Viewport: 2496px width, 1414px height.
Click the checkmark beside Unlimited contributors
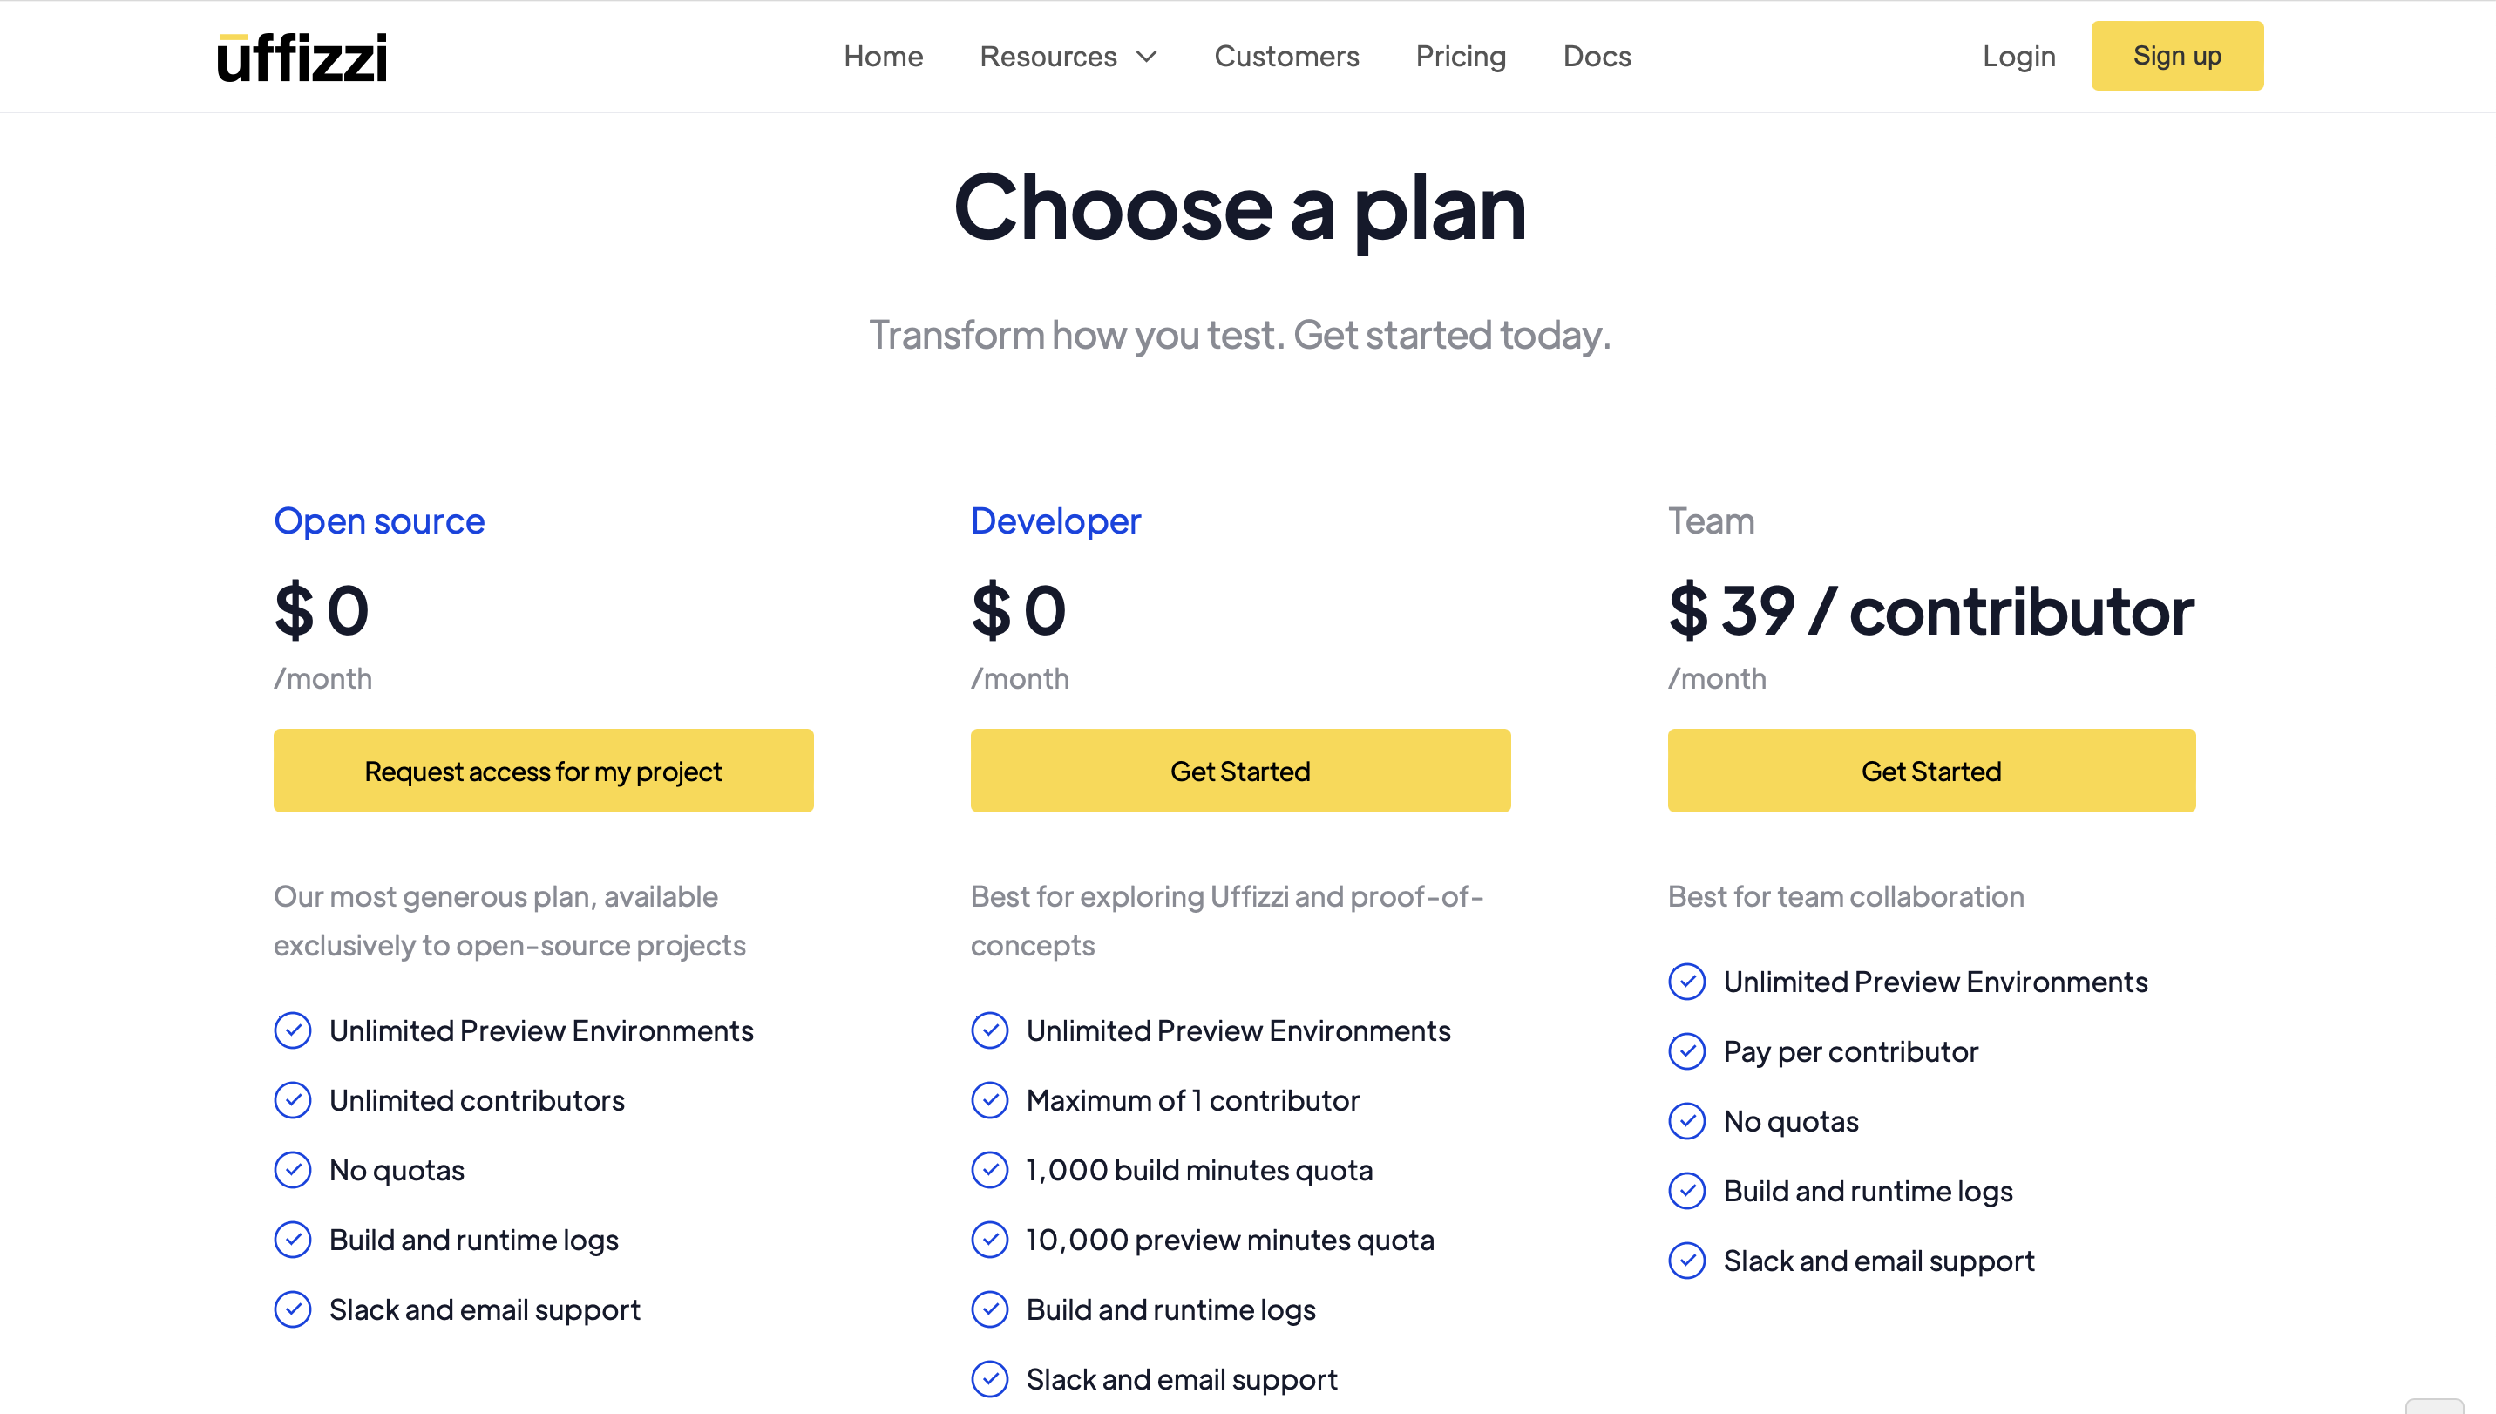click(x=293, y=1100)
